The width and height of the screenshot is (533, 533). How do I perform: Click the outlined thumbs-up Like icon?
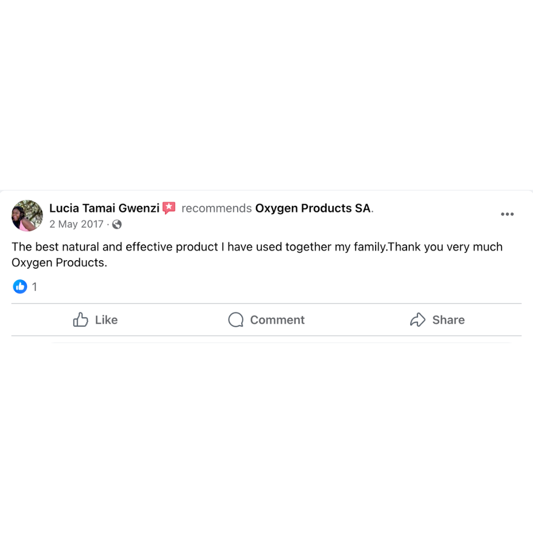[80, 319]
